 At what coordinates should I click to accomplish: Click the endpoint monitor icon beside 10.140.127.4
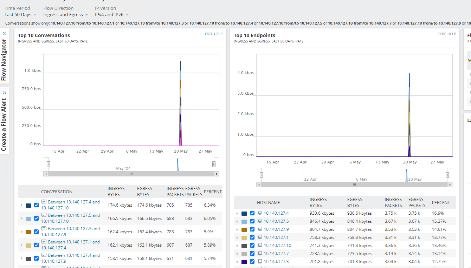(260, 213)
